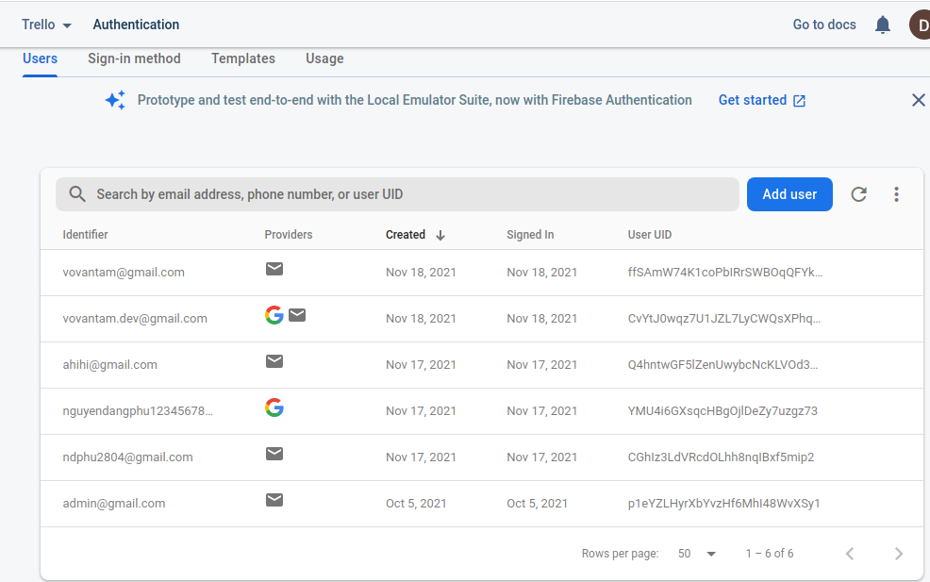The image size is (930, 582).
Task: Go to next page of users
Action: 899,554
